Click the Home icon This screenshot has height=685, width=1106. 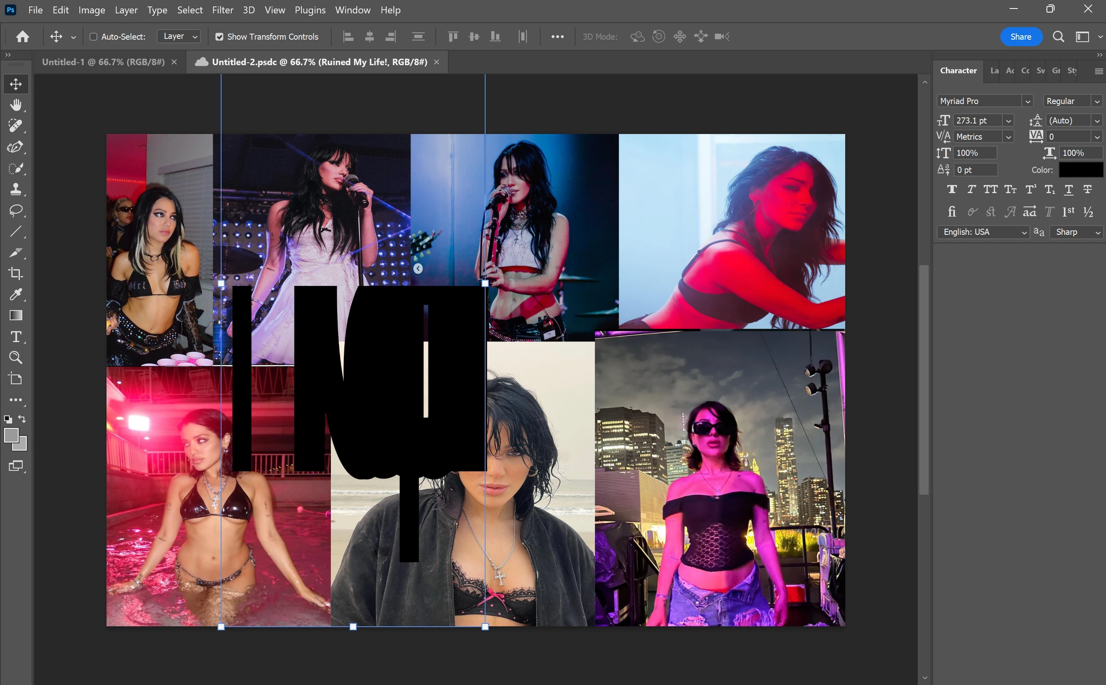coord(23,37)
